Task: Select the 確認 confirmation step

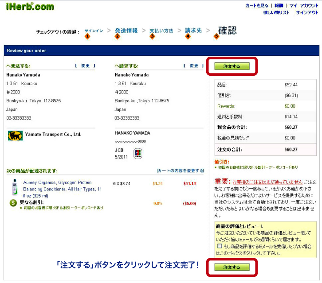Action: click(x=228, y=31)
